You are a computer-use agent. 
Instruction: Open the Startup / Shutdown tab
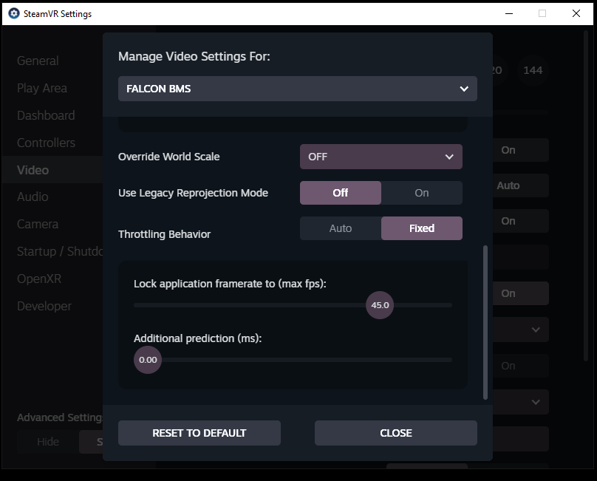pyautogui.click(x=60, y=251)
